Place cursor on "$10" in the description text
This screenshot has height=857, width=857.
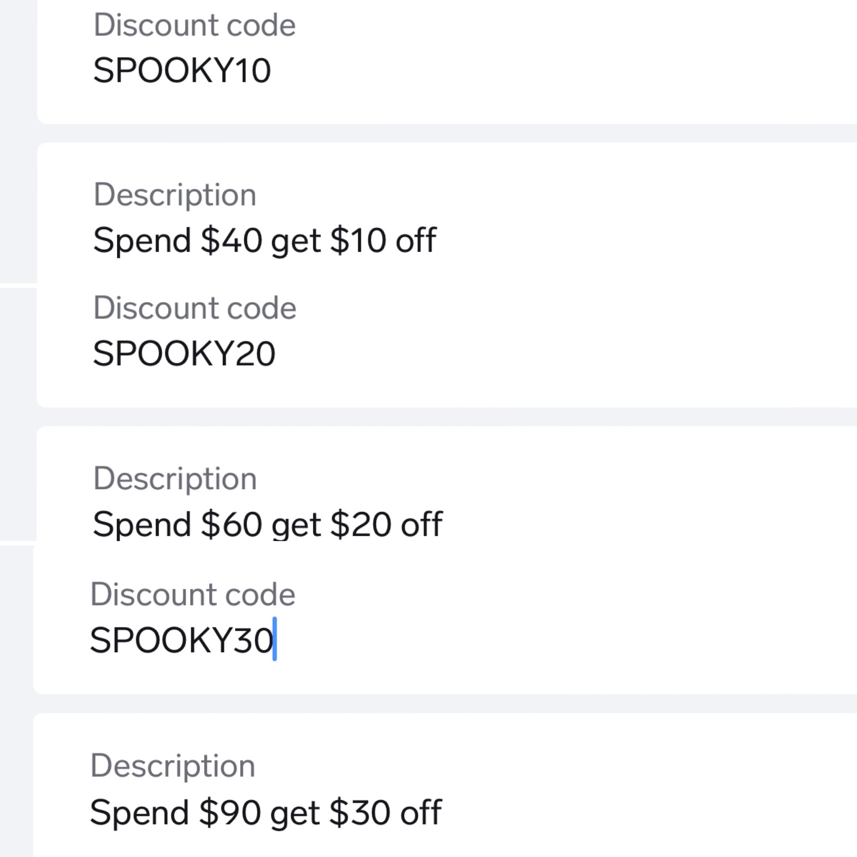click(358, 240)
